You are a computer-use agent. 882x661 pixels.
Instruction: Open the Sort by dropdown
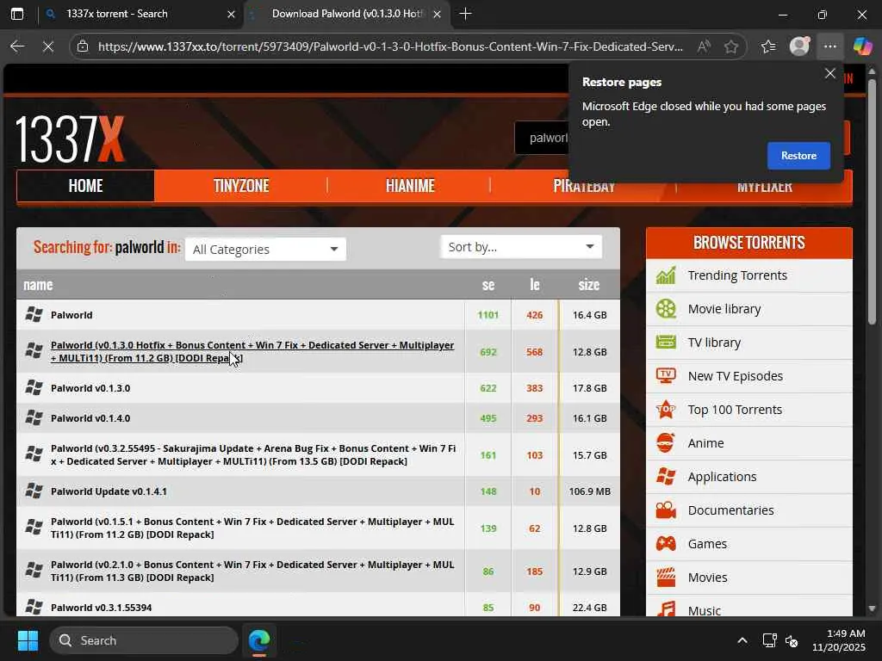pyautogui.click(x=521, y=247)
